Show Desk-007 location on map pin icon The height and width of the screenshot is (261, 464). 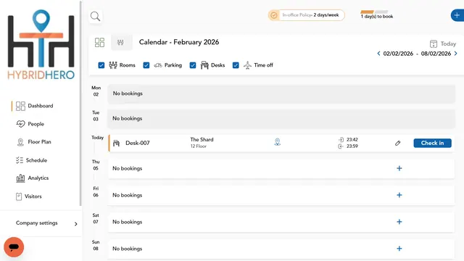coord(277,142)
